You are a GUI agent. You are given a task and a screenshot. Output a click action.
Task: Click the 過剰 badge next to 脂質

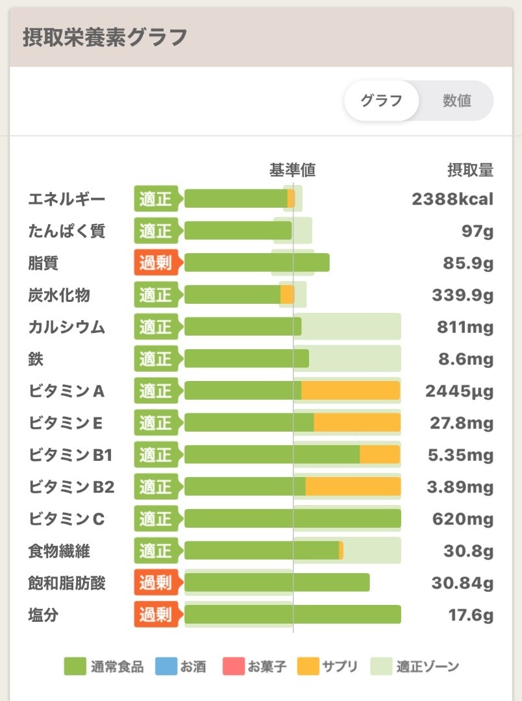click(156, 263)
